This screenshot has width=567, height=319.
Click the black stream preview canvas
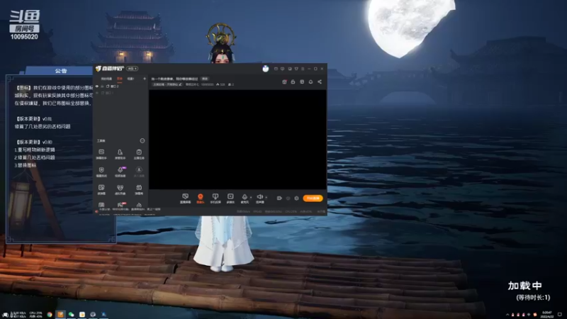click(x=237, y=139)
